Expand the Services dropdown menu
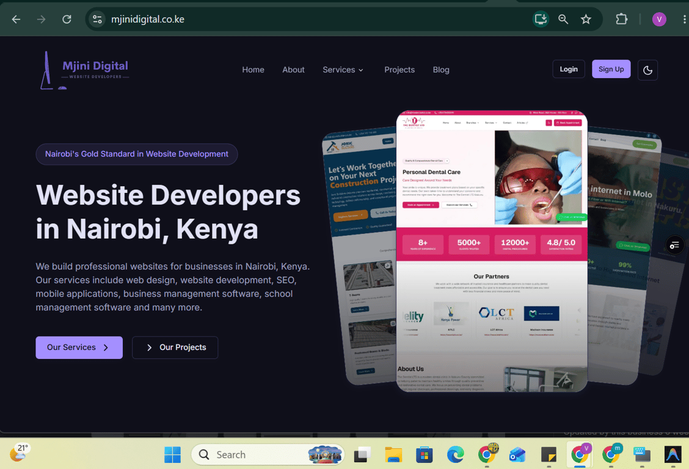The height and width of the screenshot is (469, 689). [x=343, y=70]
